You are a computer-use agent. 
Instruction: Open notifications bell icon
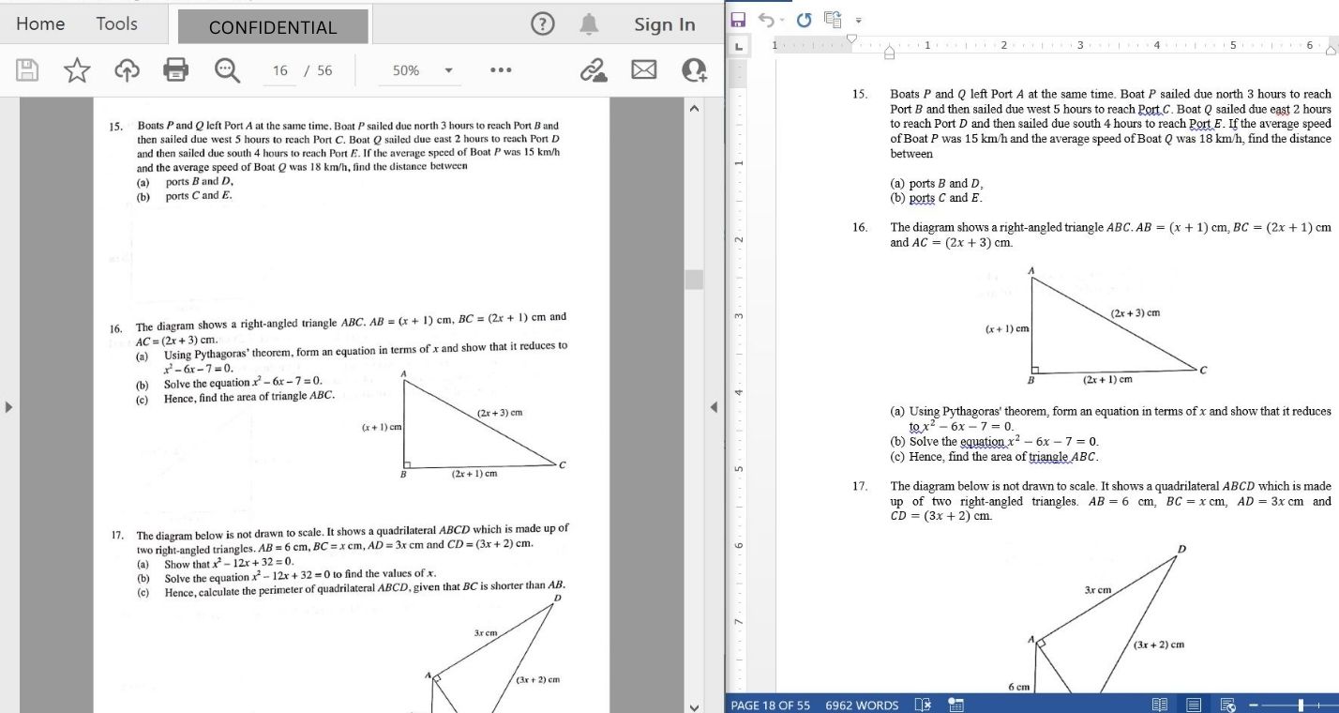pos(590,25)
